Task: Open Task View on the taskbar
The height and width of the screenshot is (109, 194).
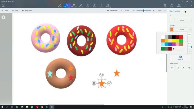Action: point(12,107)
